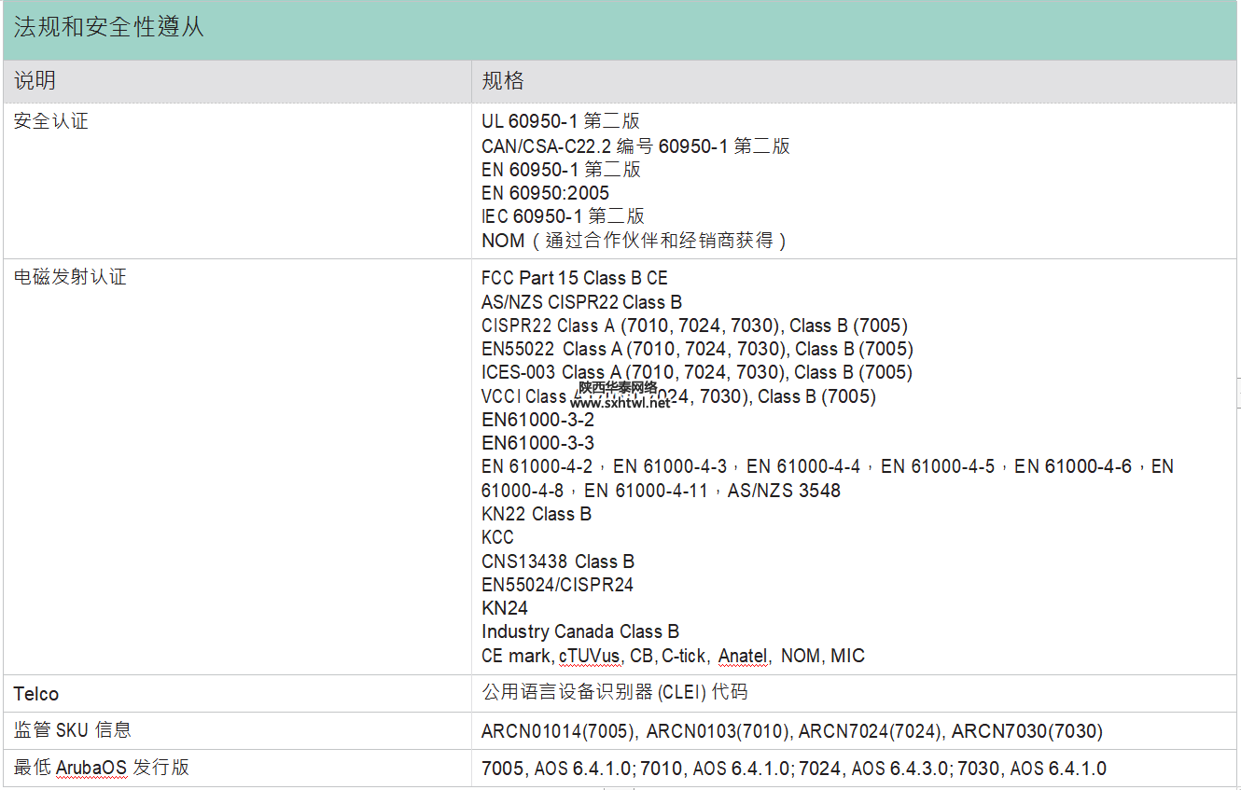This screenshot has width=1241, height=790.
Task: Select the Industry Canada Class B line
Action: point(580,631)
